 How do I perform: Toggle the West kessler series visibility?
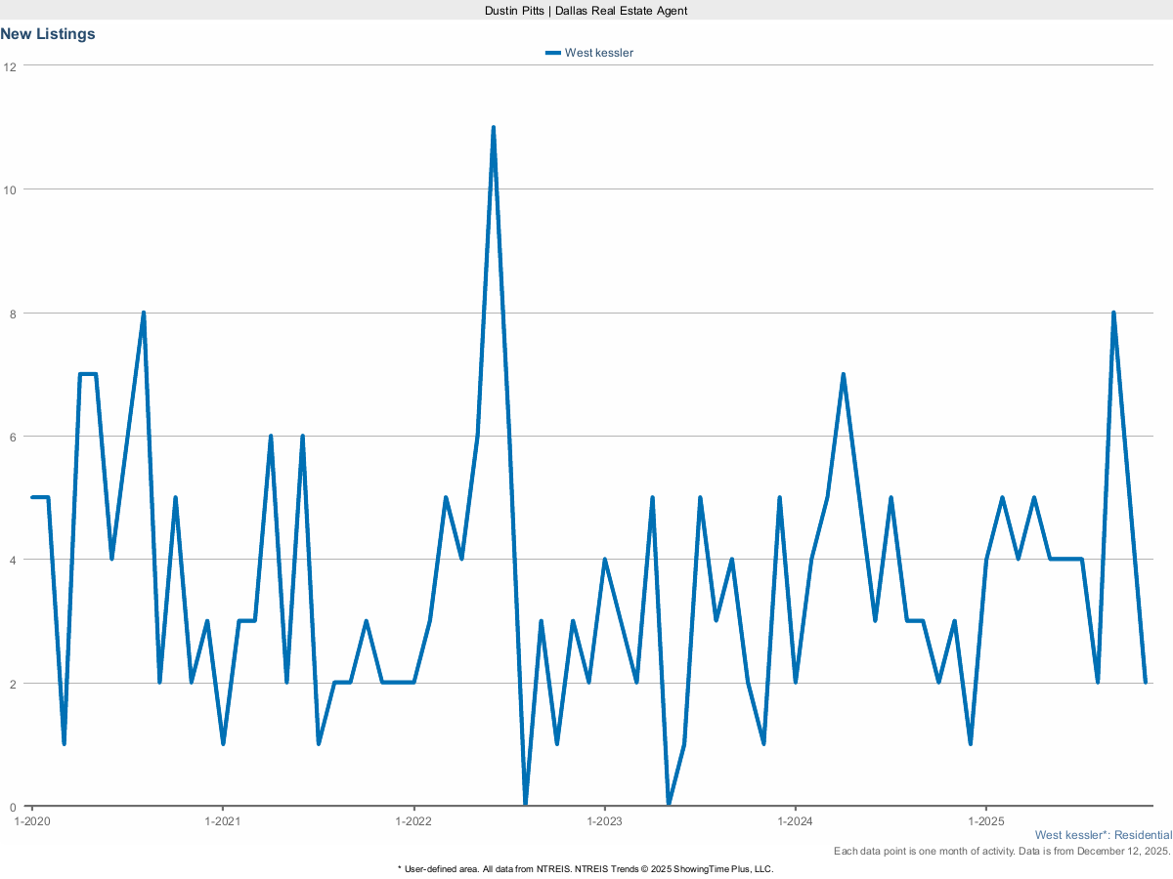pyautogui.click(x=589, y=53)
